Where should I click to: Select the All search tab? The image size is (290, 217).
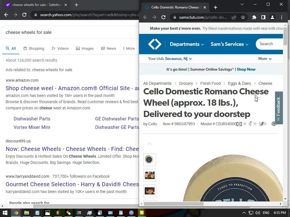coord(11,49)
